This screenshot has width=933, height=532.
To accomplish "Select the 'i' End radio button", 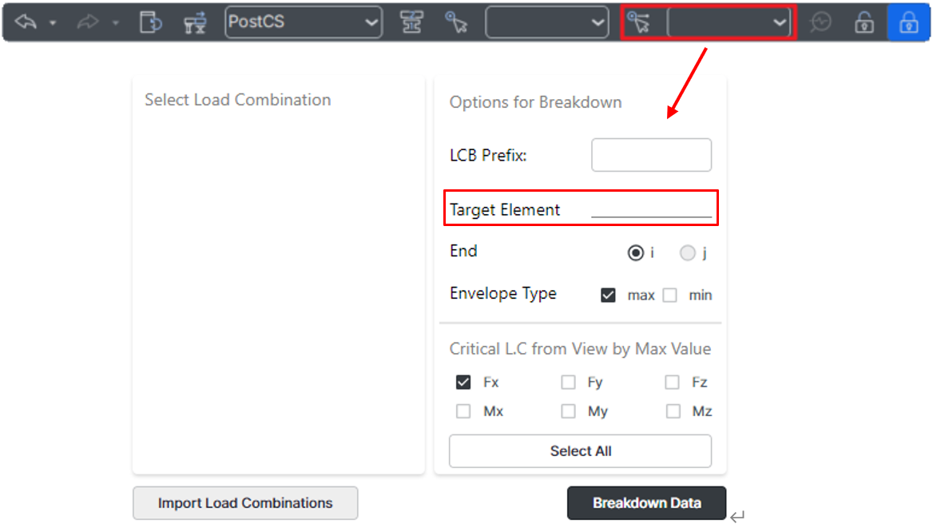I will (x=636, y=253).
